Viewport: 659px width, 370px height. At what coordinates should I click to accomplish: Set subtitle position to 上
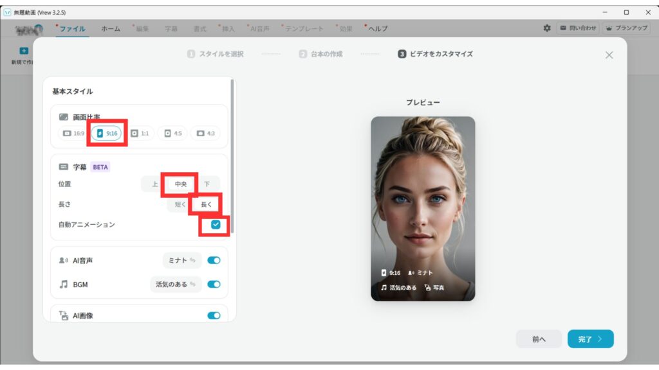click(154, 184)
